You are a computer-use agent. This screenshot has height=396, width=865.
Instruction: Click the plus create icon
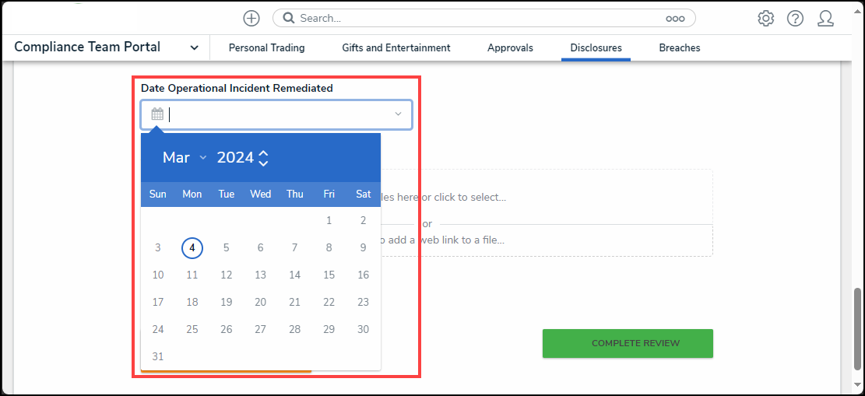(x=251, y=18)
